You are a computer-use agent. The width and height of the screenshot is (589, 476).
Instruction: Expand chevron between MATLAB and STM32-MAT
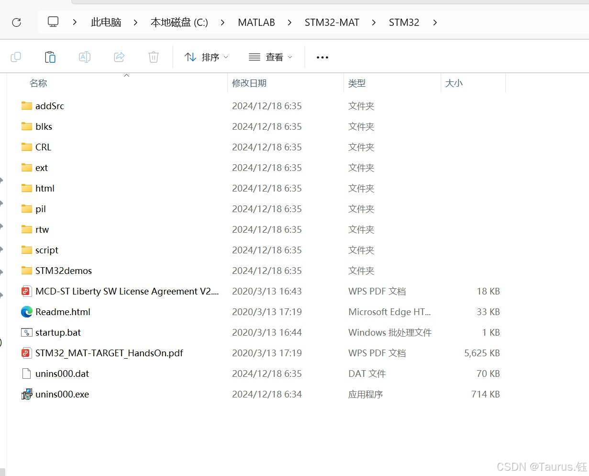click(289, 23)
